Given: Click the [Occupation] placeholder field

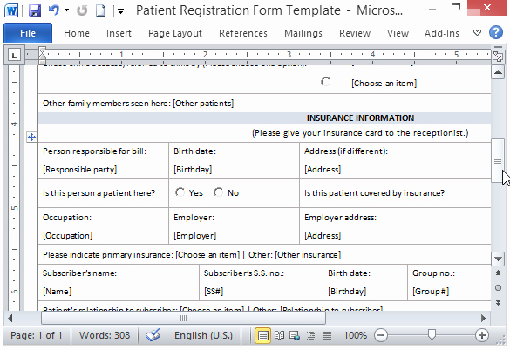Looking at the screenshot, I should [68, 236].
